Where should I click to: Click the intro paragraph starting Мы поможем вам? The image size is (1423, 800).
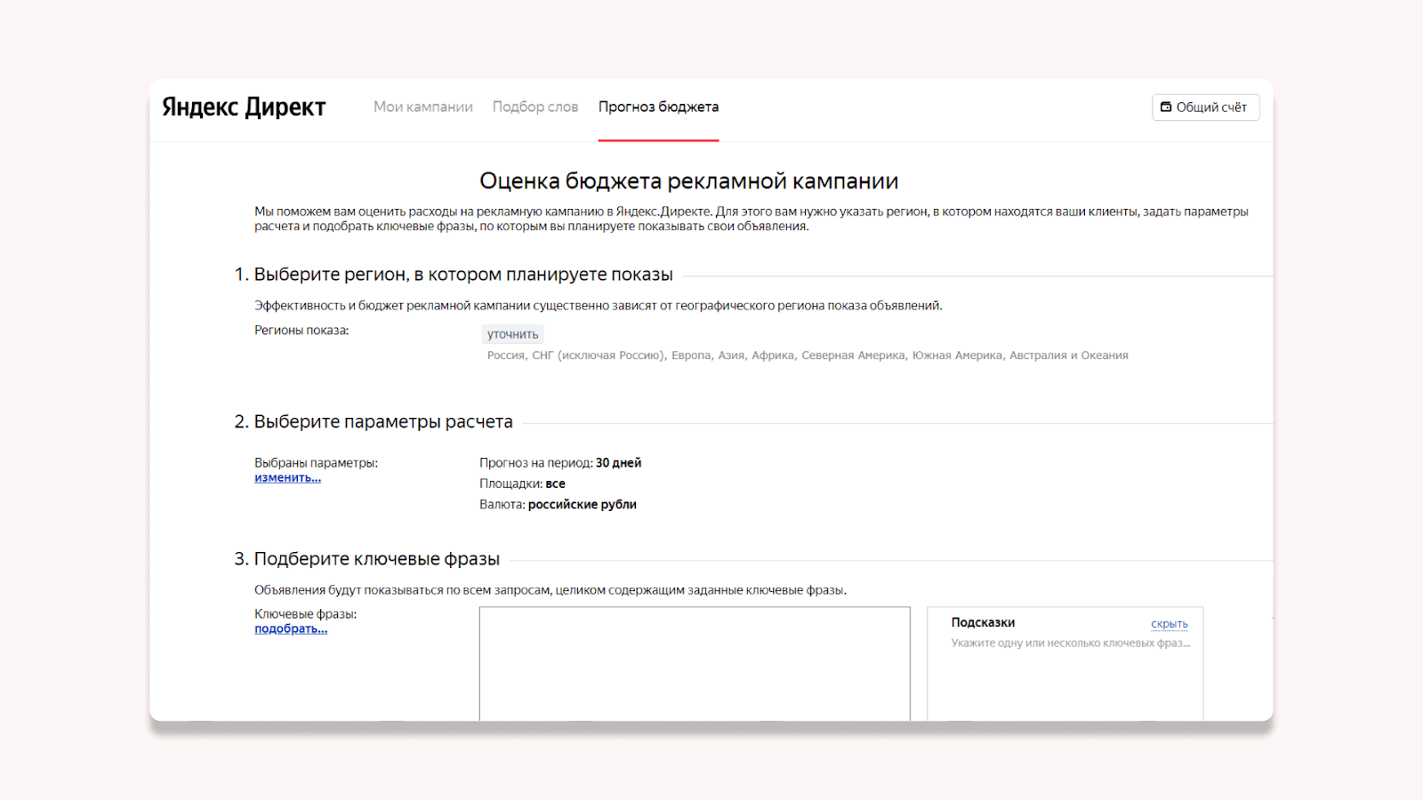[x=752, y=219]
